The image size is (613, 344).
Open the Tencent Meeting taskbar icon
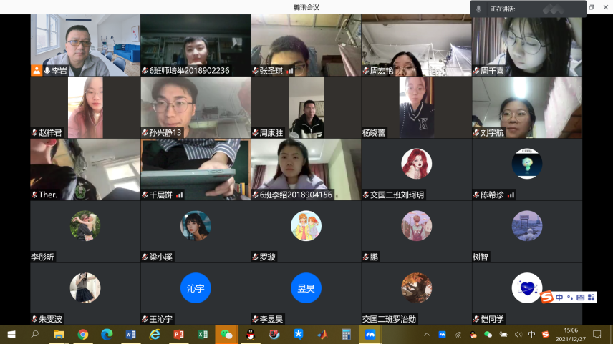click(x=370, y=335)
